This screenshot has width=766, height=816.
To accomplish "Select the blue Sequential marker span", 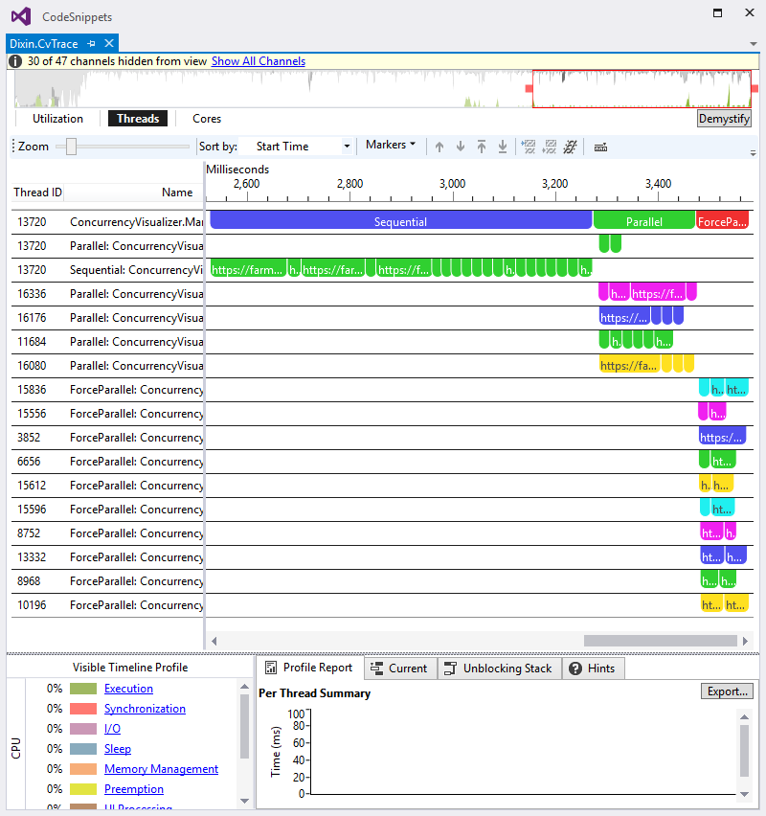I will pyautogui.click(x=400, y=219).
